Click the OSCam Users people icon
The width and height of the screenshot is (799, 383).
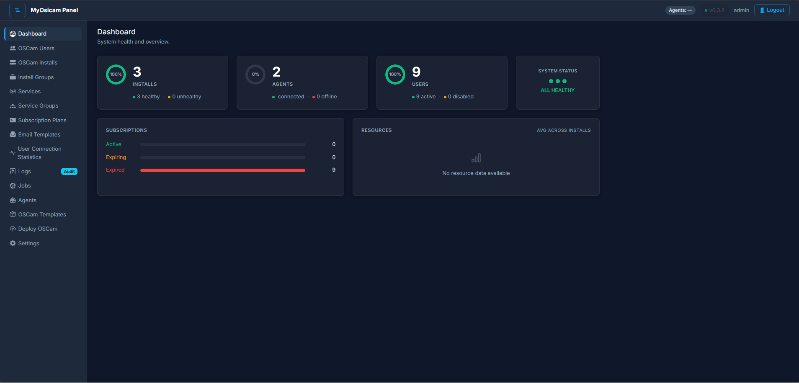[13, 48]
